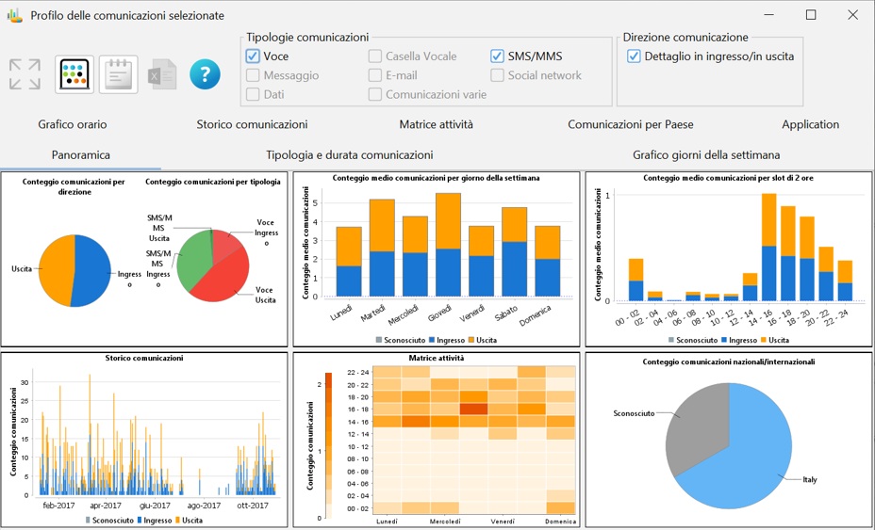Click 'Conteggio medio comunicazioni per slot di 2 ore' title
This screenshot has height=530, width=875.
pos(727,178)
